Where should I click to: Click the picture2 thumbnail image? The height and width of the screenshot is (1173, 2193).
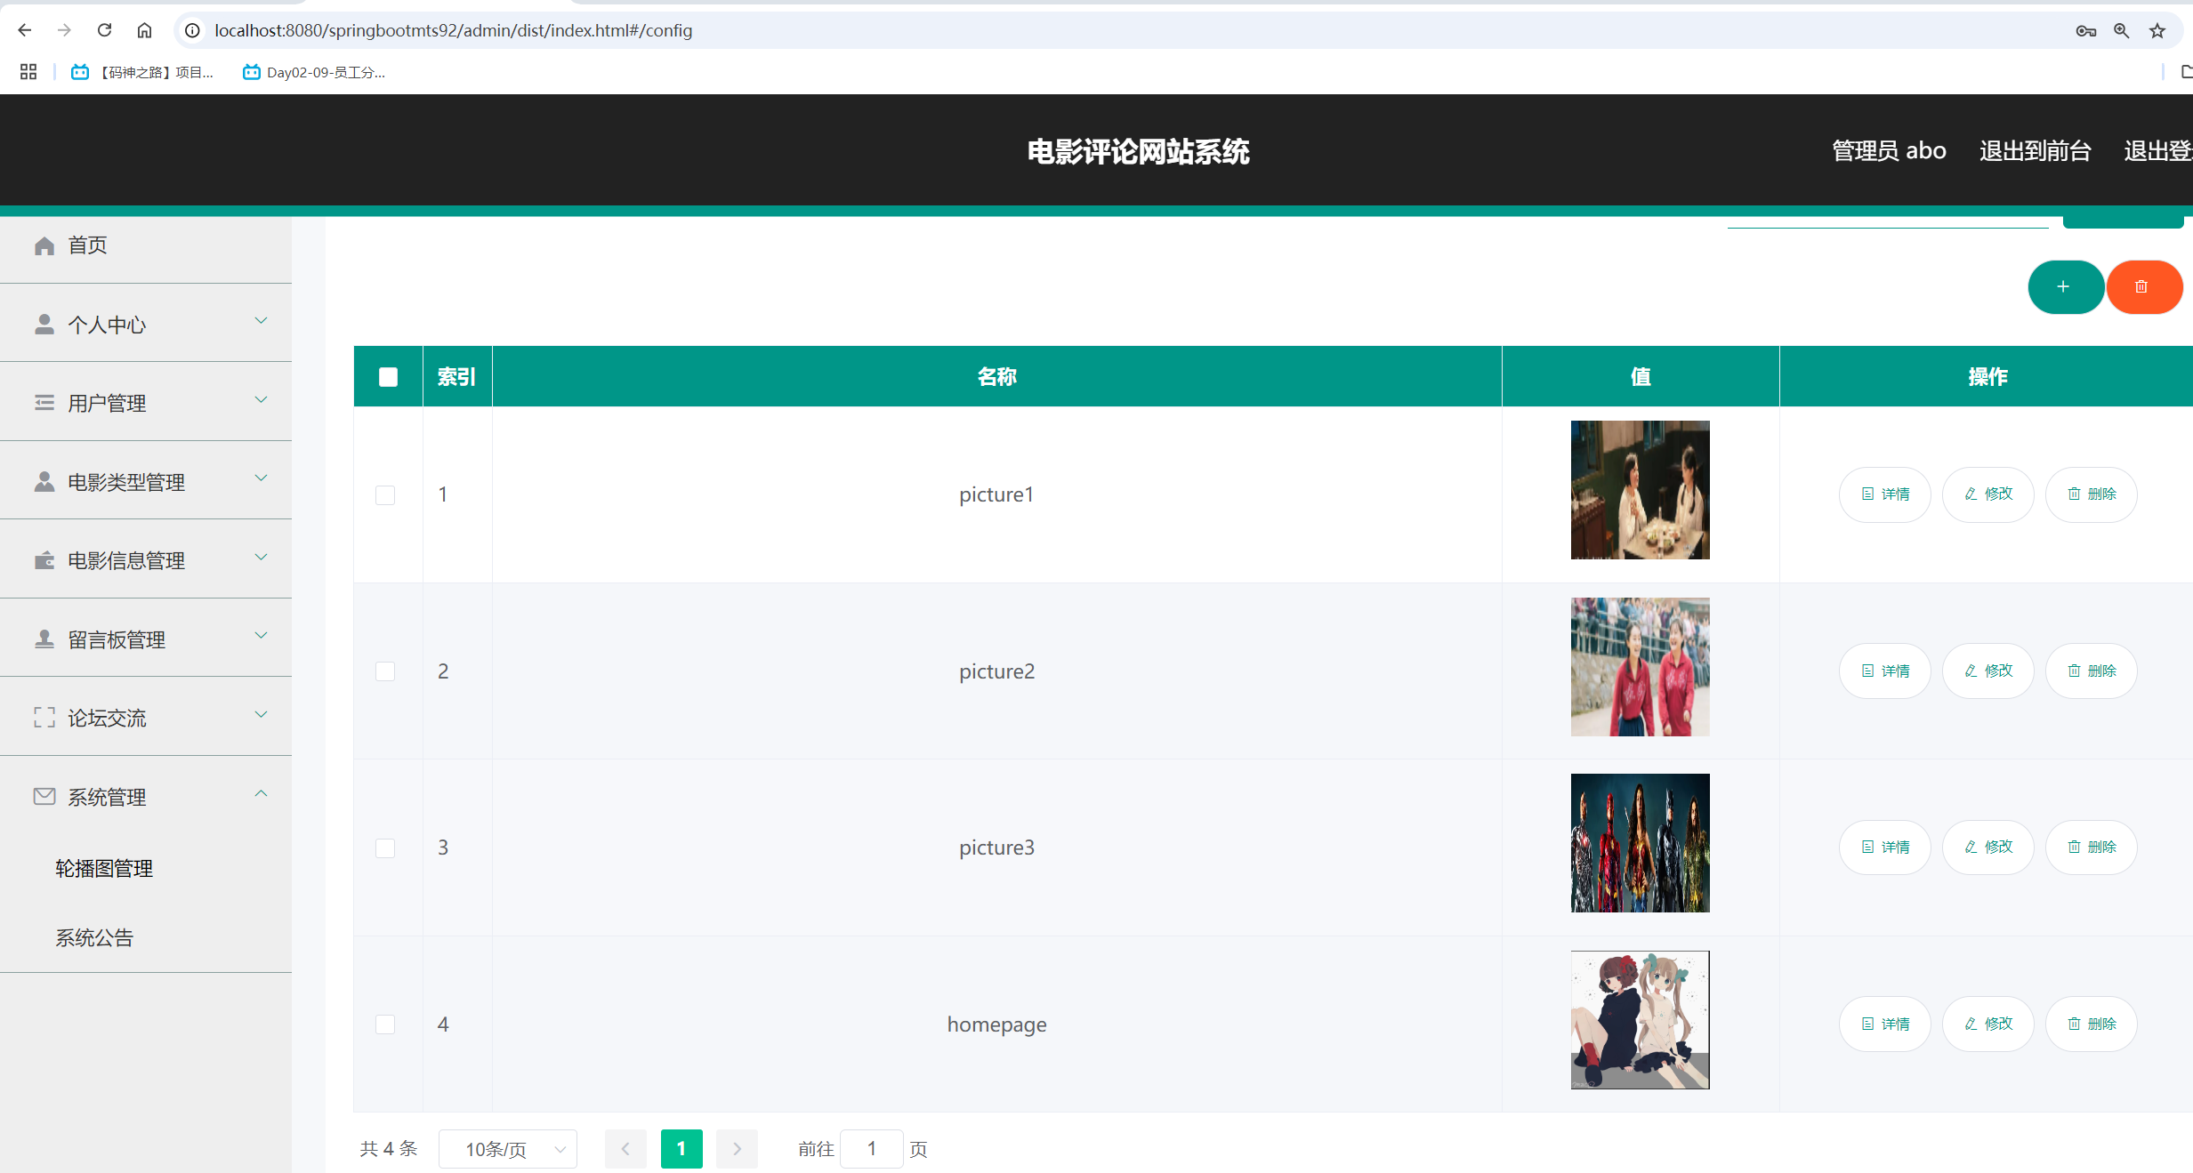1640,667
